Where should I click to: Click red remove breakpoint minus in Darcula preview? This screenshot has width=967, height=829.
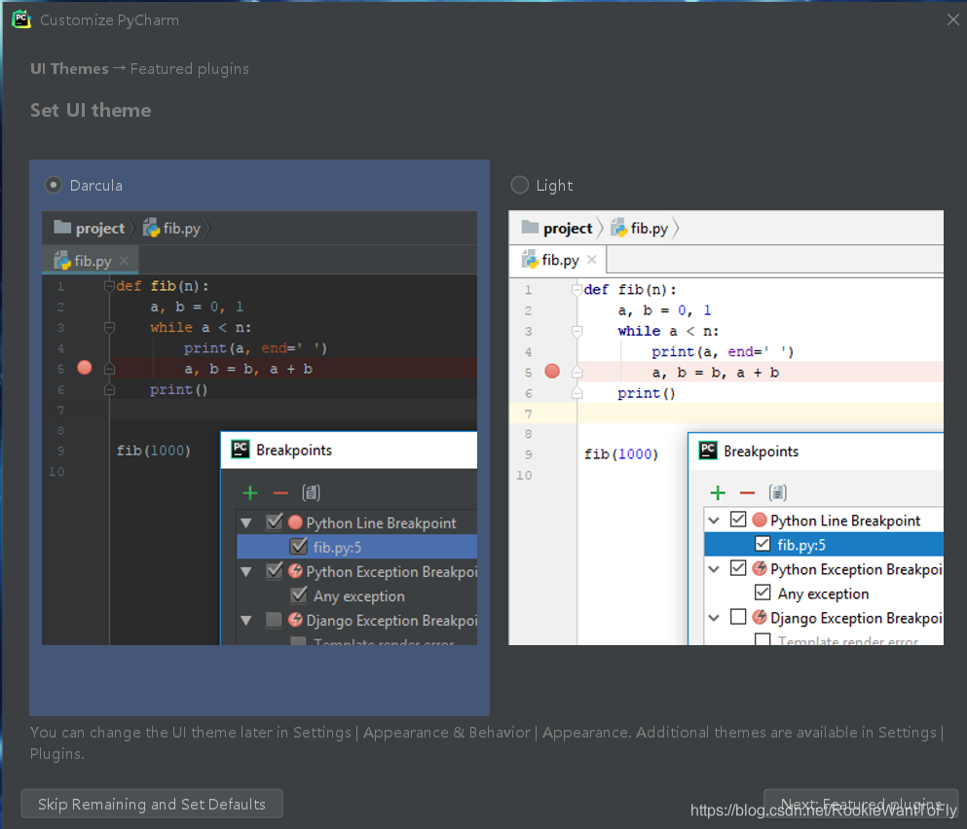click(280, 493)
